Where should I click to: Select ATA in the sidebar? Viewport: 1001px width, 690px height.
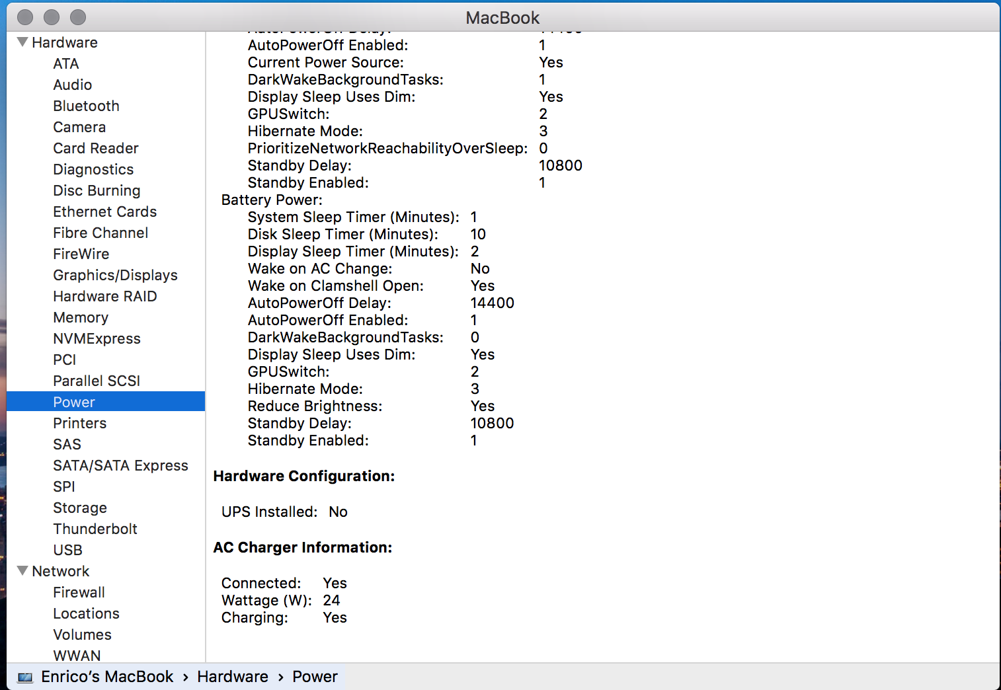click(66, 64)
